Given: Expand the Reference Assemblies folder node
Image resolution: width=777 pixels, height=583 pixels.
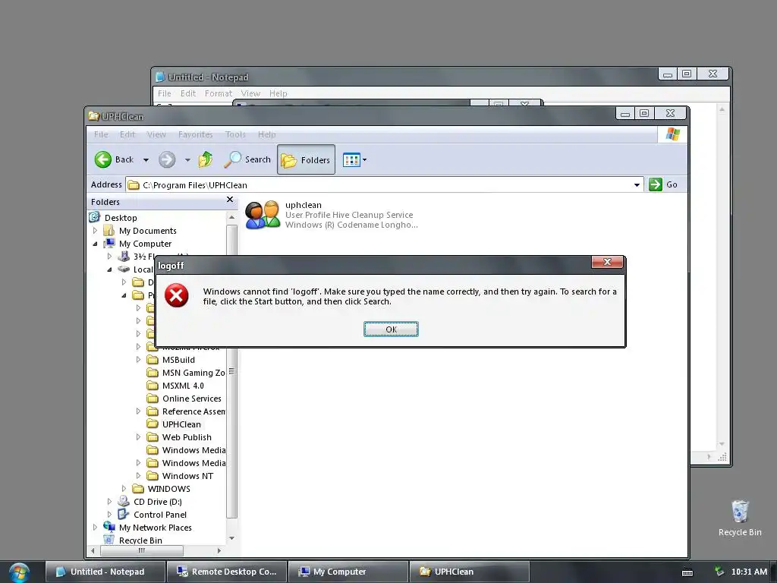Looking at the screenshot, I should point(138,411).
